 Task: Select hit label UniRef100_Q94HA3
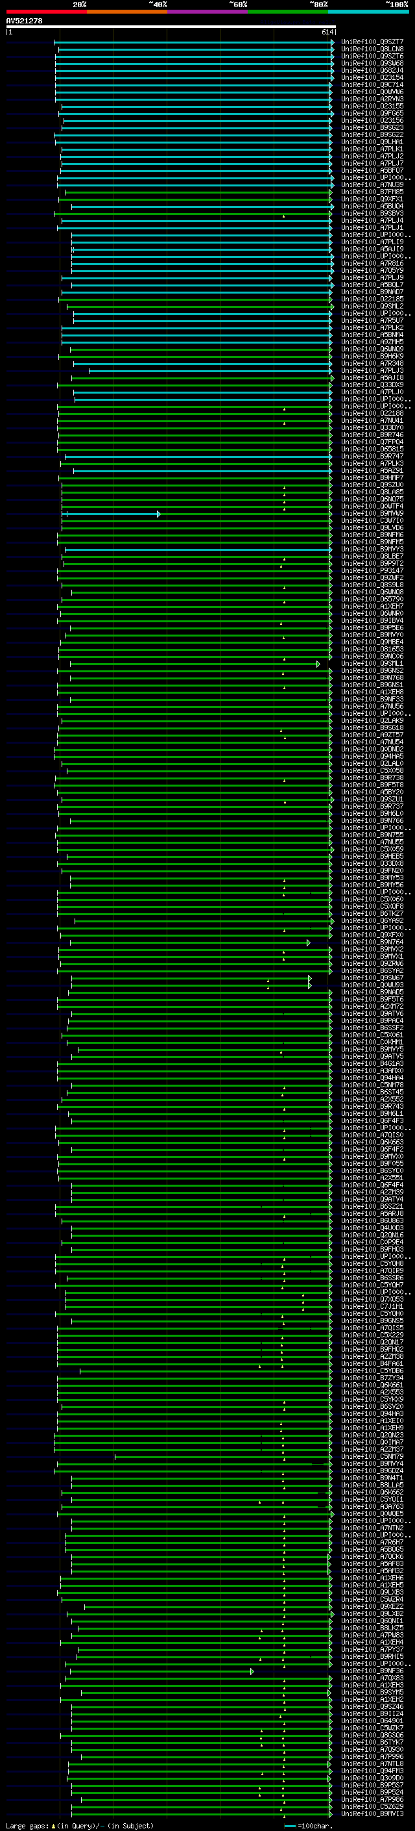click(372, 1413)
